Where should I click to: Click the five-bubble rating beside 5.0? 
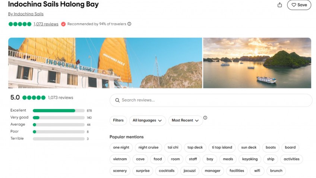pyautogui.click(x=34, y=98)
